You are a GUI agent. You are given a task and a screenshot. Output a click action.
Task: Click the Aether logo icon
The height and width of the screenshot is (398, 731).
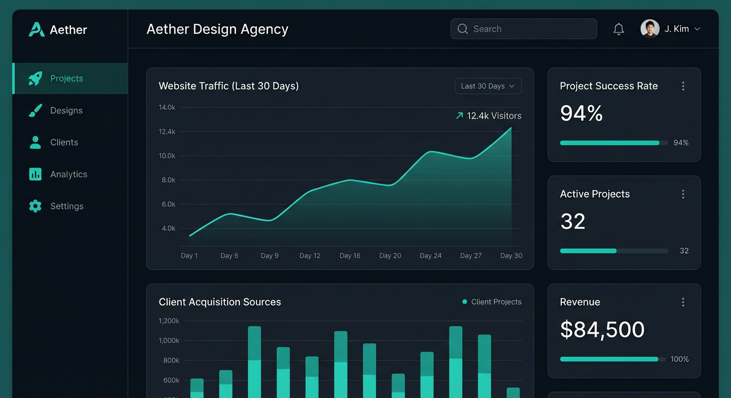36,30
